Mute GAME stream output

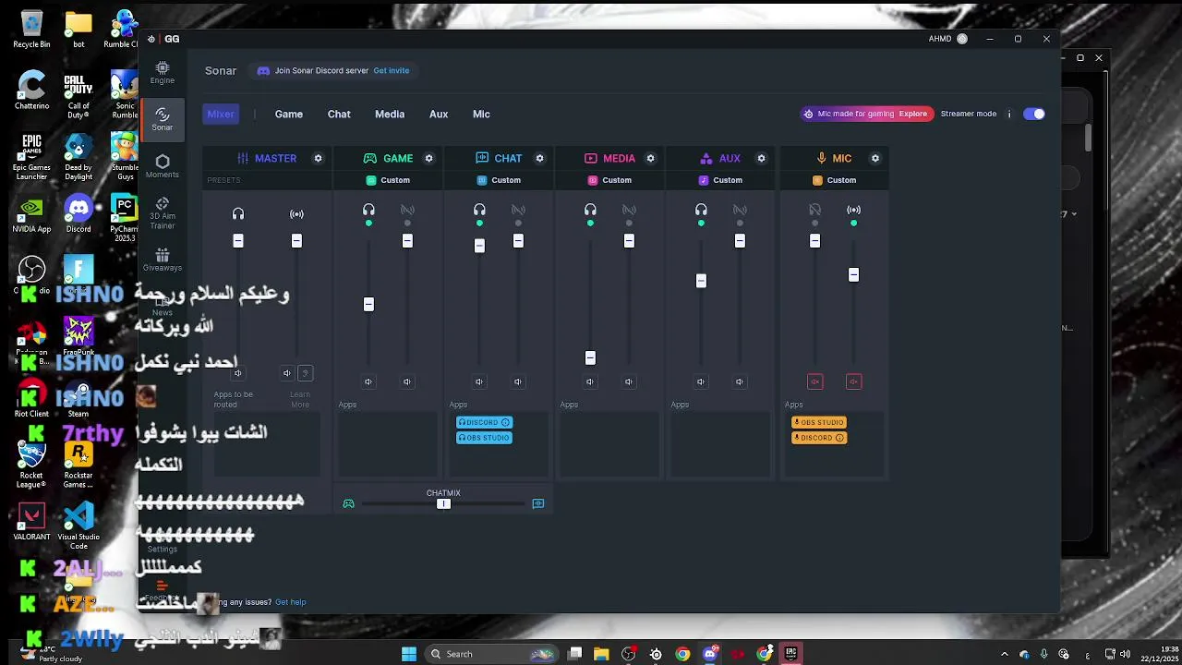coord(407,381)
